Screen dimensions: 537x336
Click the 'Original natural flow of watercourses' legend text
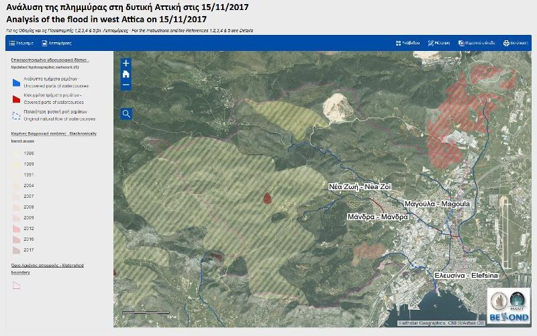[x=60, y=119]
